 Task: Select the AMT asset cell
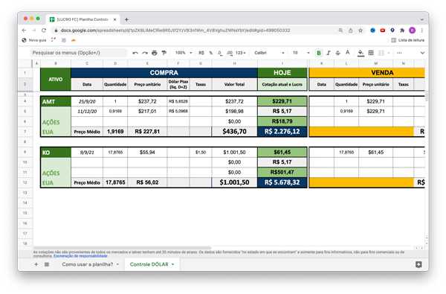click(x=56, y=101)
